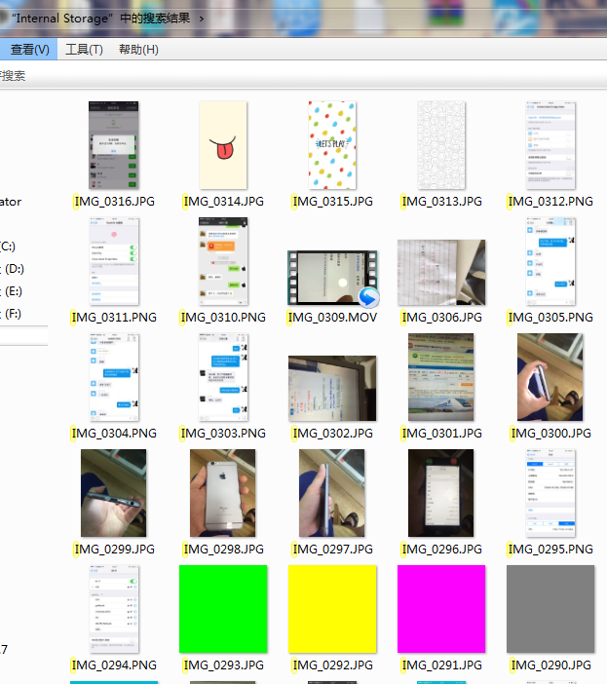Select the green image IMG_0293.JPG
This screenshot has height=684, width=607.
[223, 609]
